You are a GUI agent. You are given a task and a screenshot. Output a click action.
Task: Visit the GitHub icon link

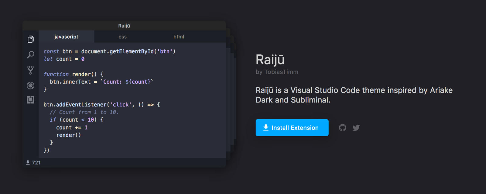343,128
